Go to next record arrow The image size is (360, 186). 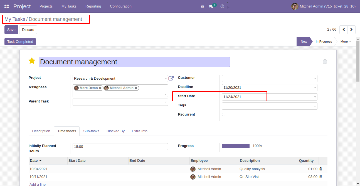pos(352,30)
